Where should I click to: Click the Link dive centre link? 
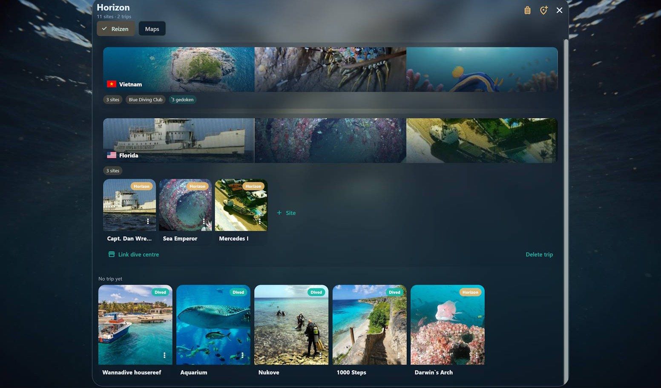(x=134, y=254)
